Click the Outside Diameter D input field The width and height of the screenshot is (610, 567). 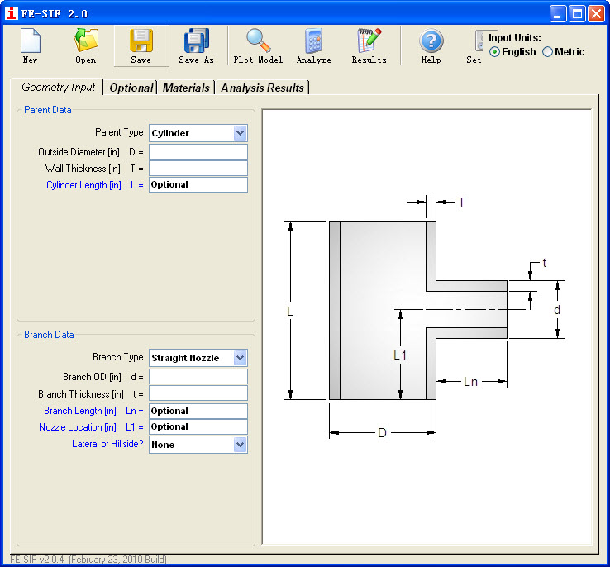point(198,151)
